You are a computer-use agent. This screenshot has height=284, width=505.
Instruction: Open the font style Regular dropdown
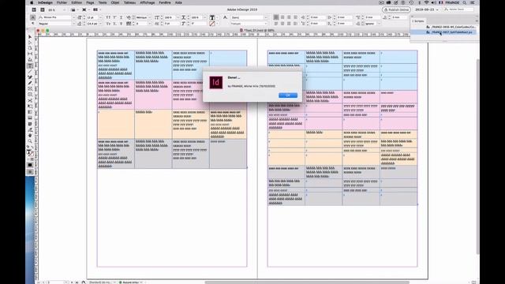(x=73, y=24)
